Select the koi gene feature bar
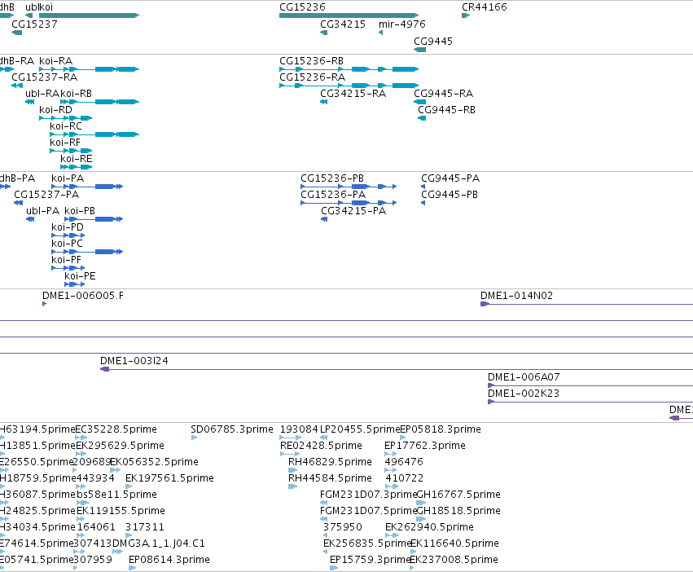The height and width of the screenshot is (572, 693). (90, 15)
